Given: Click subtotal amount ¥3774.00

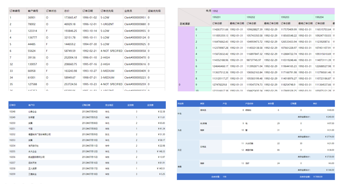Looking at the screenshot, I should pos(329,137).
